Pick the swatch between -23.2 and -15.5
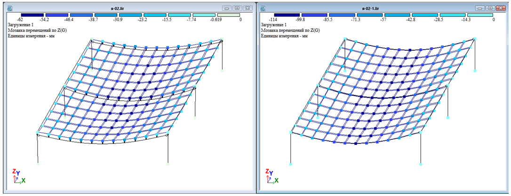 click(x=155, y=15)
